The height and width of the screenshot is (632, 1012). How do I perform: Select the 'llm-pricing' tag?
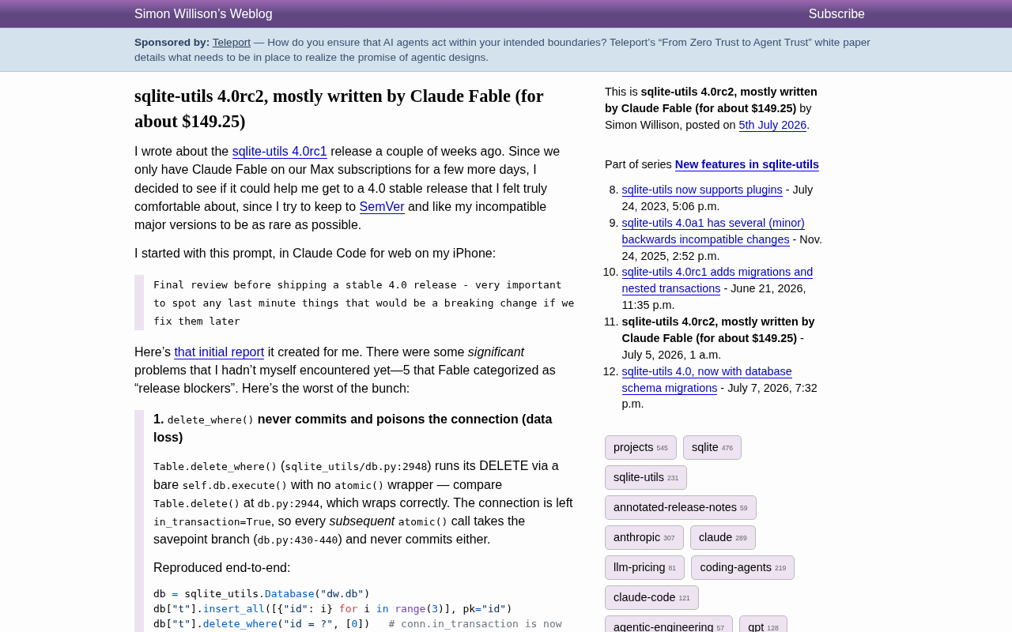(644, 568)
